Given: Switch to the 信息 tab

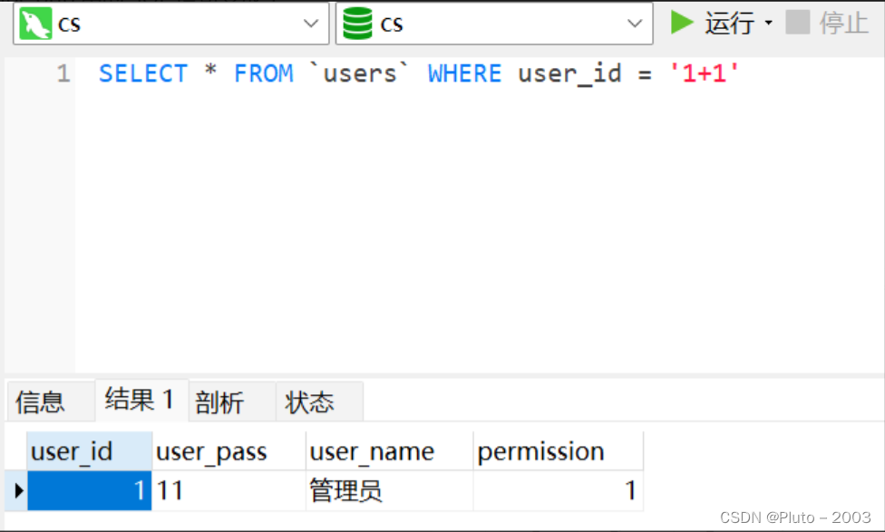Looking at the screenshot, I should tap(41, 401).
